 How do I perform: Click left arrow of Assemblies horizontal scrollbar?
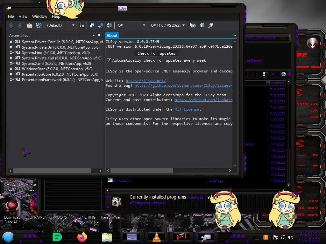[x=11, y=171]
